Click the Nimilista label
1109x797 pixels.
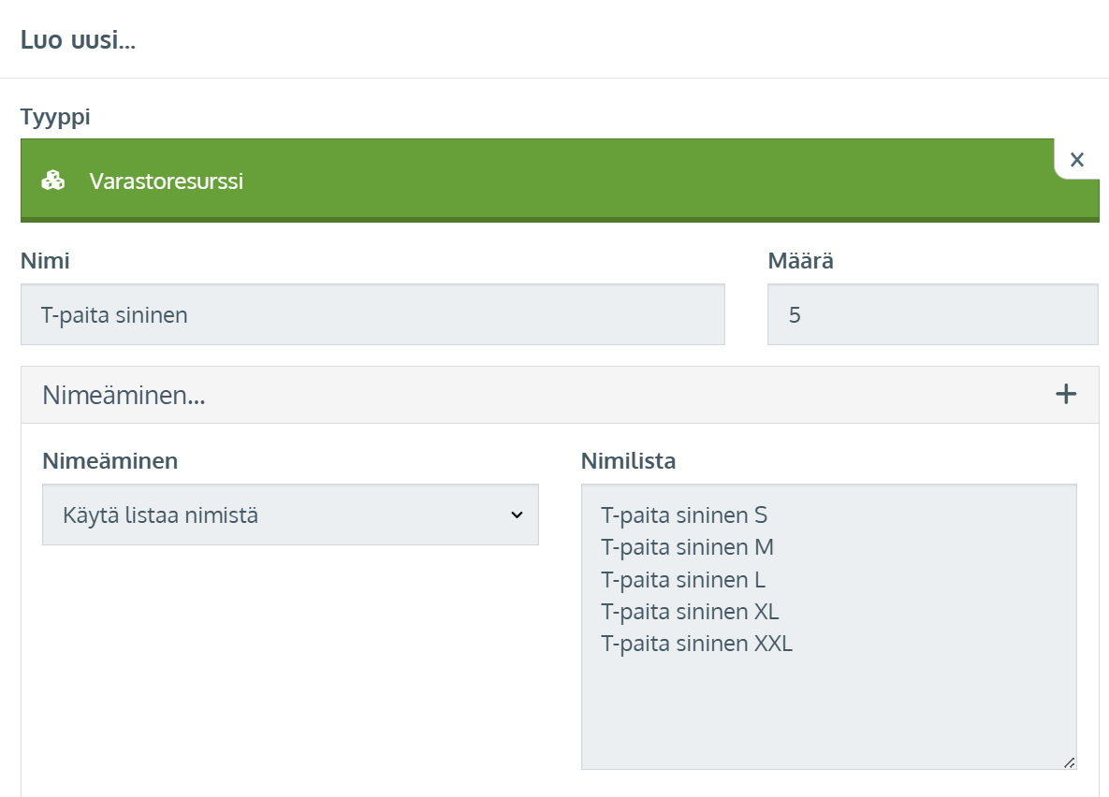pos(628,460)
